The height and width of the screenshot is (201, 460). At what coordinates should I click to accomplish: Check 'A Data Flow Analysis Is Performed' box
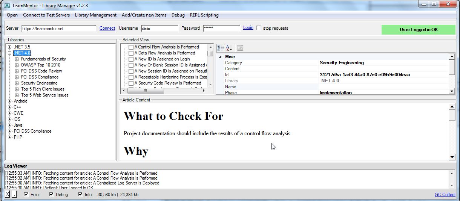click(x=131, y=53)
